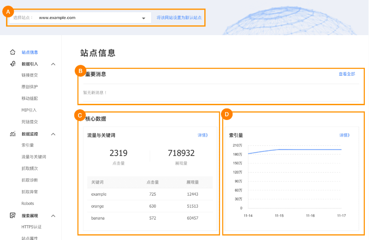Open the site selector dropdown arrow

143,18
